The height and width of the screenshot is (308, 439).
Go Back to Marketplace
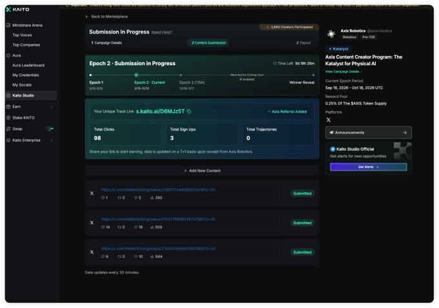click(x=109, y=17)
